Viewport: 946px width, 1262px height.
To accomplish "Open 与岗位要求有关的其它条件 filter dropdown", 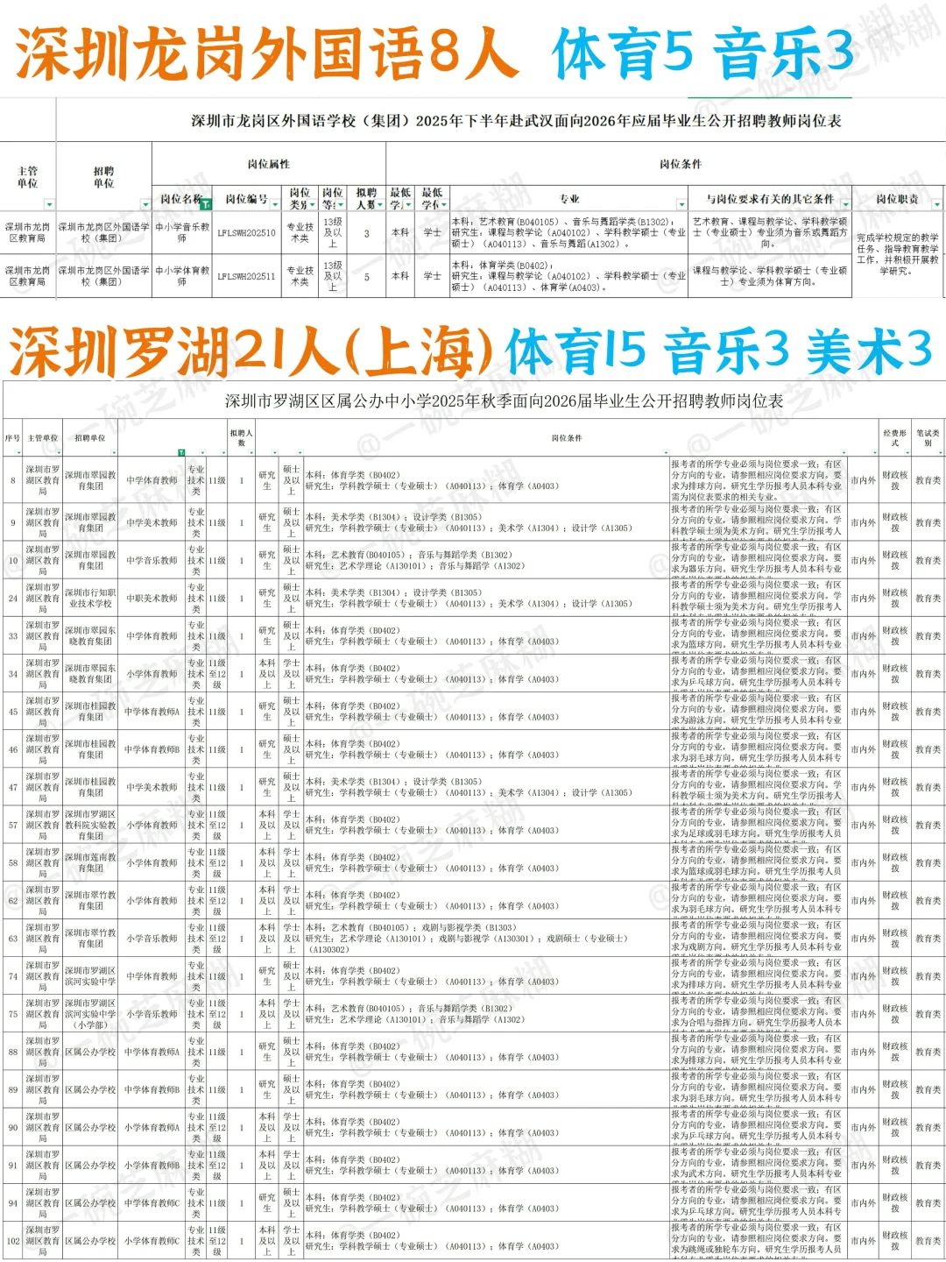I will tap(844, 204).
